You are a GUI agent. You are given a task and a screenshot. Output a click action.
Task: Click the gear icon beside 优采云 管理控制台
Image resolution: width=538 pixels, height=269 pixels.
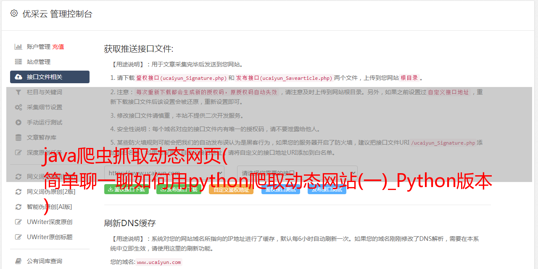14,13
